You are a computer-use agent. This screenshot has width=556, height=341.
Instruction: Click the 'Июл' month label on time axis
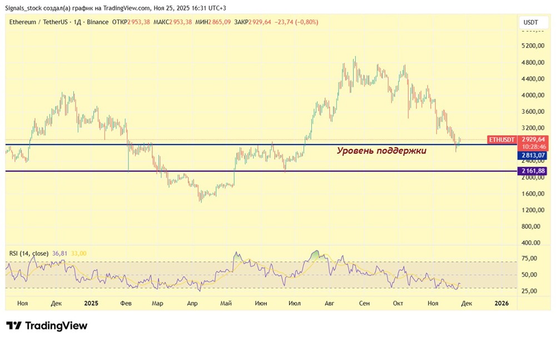click(294, 303)
